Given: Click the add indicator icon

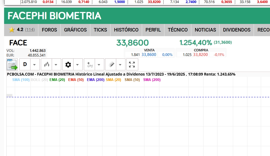Looking at the screenshot, I should pos(90,64).
